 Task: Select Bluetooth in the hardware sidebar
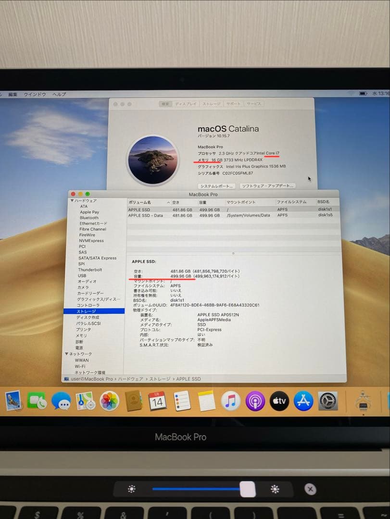click(89, 218)
